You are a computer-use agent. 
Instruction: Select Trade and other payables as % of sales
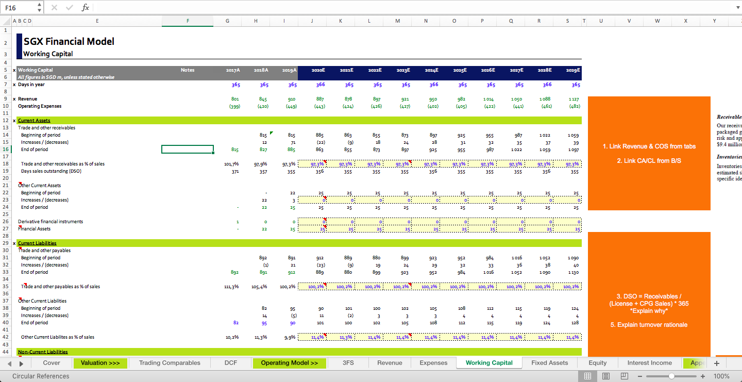coord(61,287)
